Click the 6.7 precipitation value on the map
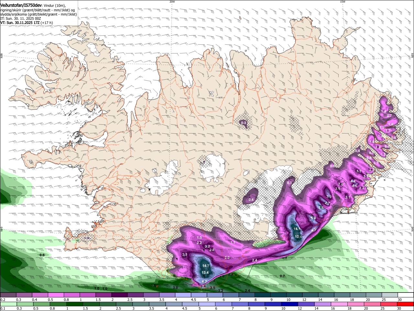Image resolution: width=414 pixels, height=311 pixels. pyautogui.click(x=204, y=282)
